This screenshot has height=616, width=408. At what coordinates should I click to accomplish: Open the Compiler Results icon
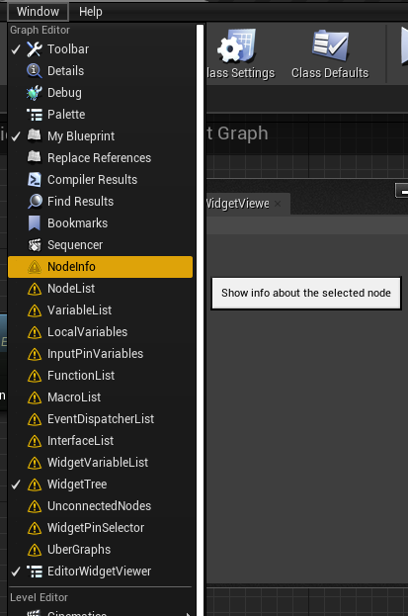coord(35,180)
